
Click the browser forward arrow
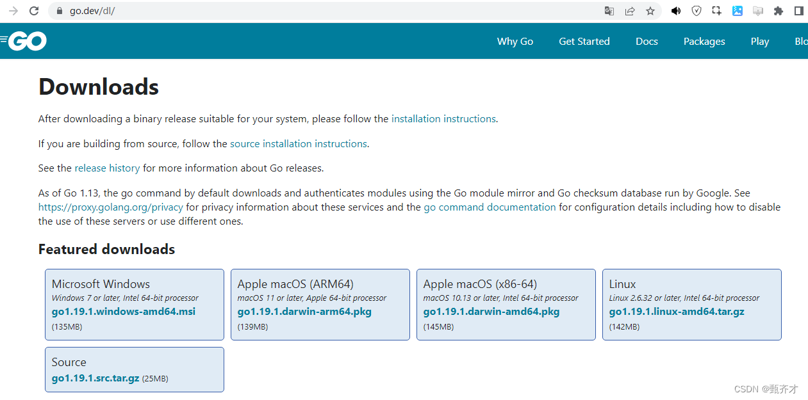[13, 11]
